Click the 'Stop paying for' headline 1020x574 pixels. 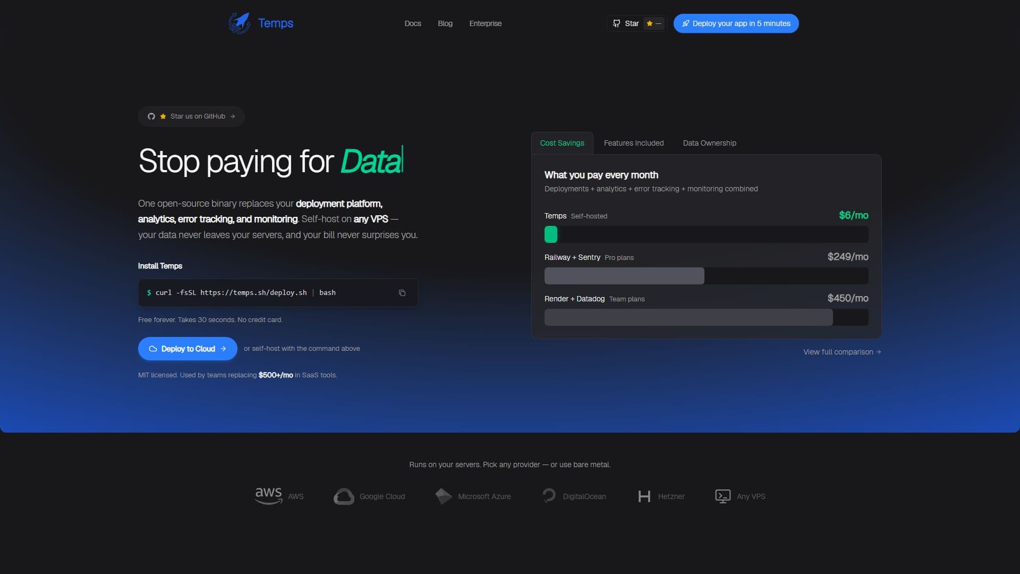coord(236,161)
